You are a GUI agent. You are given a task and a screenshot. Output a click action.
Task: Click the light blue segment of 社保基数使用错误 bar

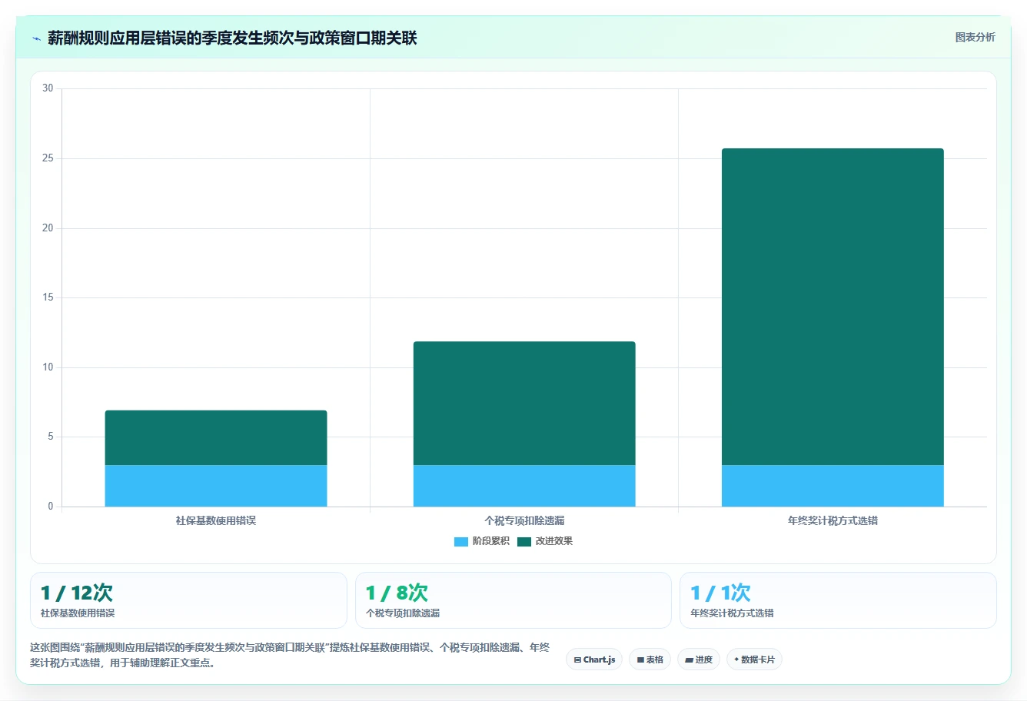coord(216,486)
